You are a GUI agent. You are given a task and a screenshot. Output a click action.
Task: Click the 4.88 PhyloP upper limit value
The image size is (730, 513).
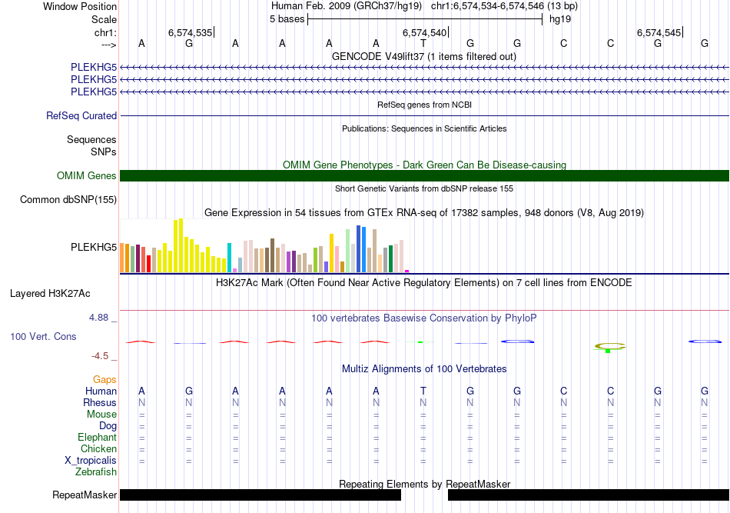click(98, 318)
